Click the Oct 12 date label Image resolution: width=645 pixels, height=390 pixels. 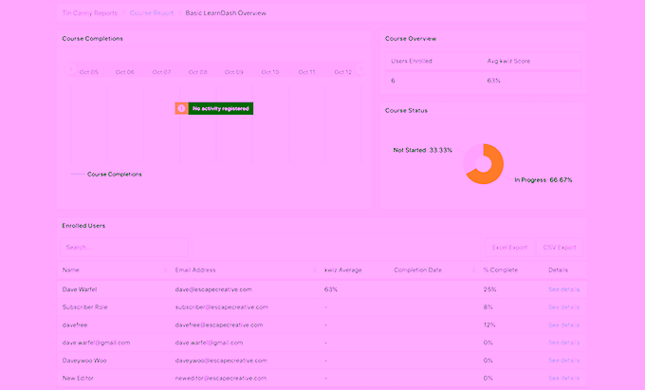342,72
